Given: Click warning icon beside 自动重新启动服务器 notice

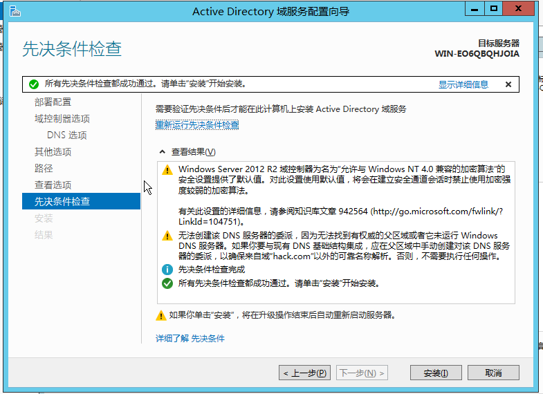Looking at the screenshot, I should 160,315.
